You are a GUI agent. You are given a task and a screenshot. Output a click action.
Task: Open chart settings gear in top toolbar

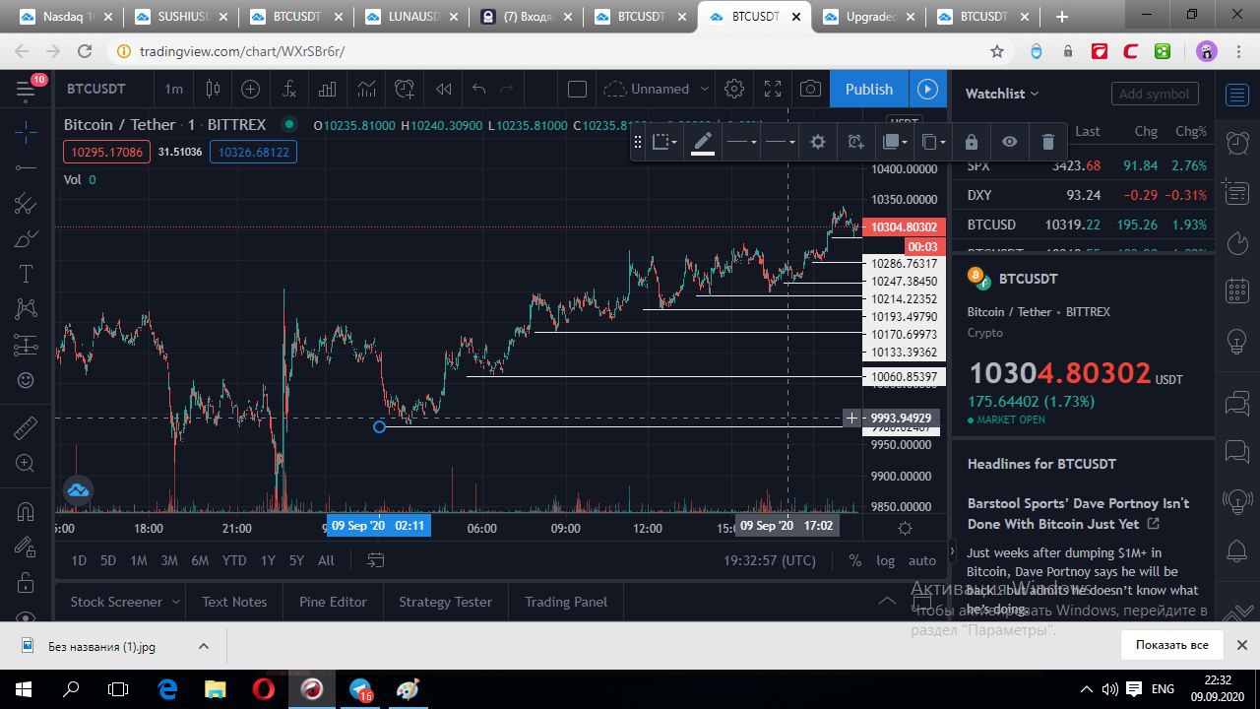(734, 90)
